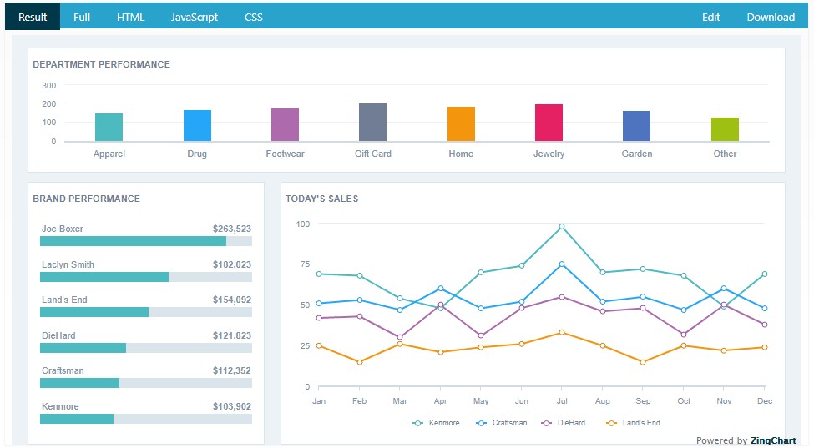Image resolution: width=814 pixels, height=448 pixels.
Task: Click the Land's End July data point
Action: 562,332
